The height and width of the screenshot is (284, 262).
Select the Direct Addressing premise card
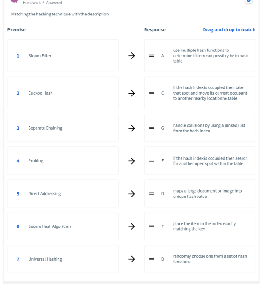pos(63,193)
